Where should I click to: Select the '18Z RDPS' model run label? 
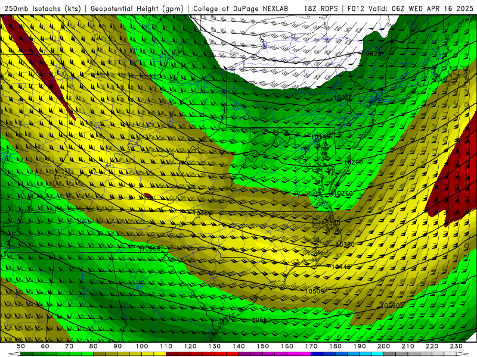(x=321, y=8)
